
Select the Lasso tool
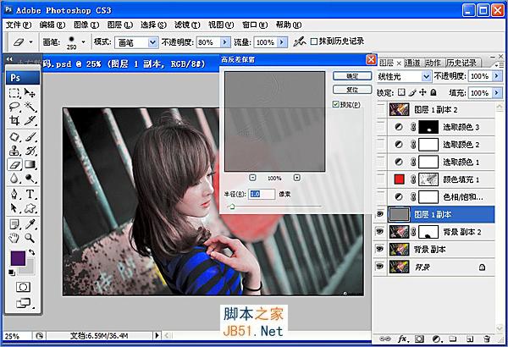coord(14,107)
